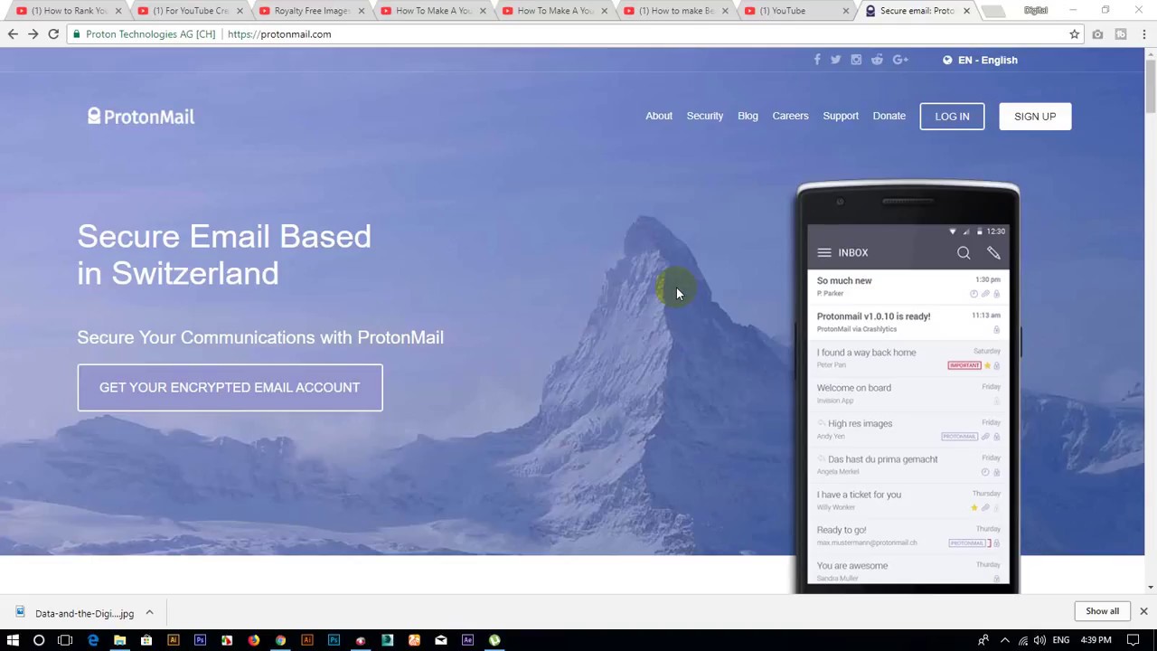This screenshot has height=651, width=1157.
Task: Open a new browser tab
Action: point(993,11)
